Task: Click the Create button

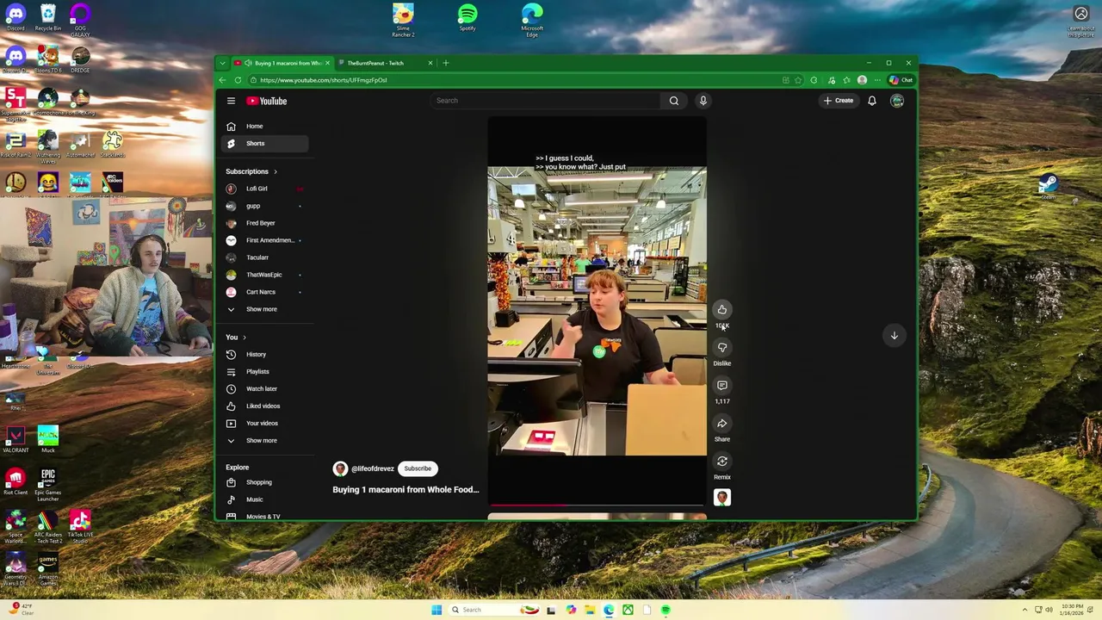Action: click(x=838, y=101)
